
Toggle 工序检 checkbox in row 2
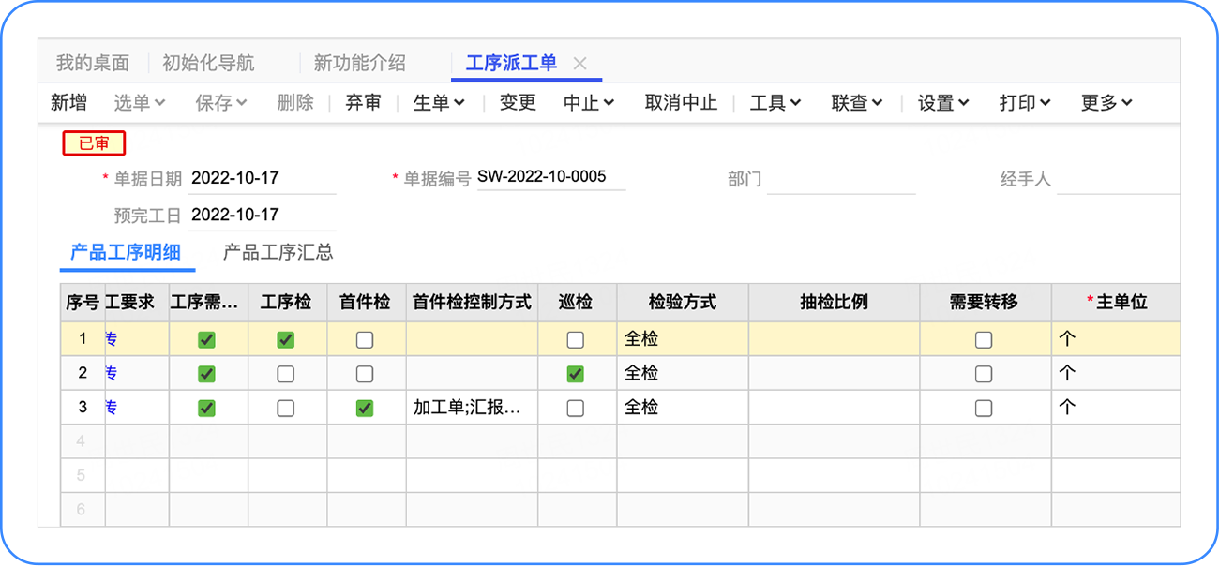pyautogui.click(x=286, y=374)
